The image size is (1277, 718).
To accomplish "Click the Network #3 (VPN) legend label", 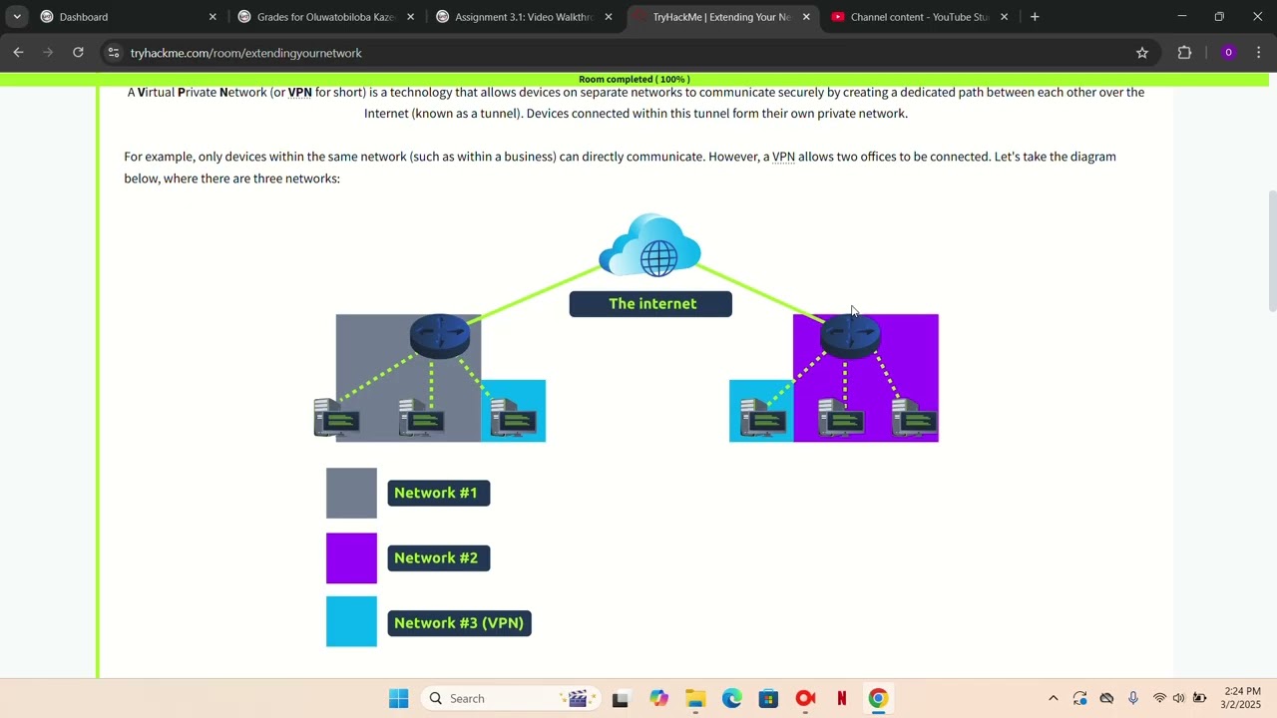I will [459, 623].
